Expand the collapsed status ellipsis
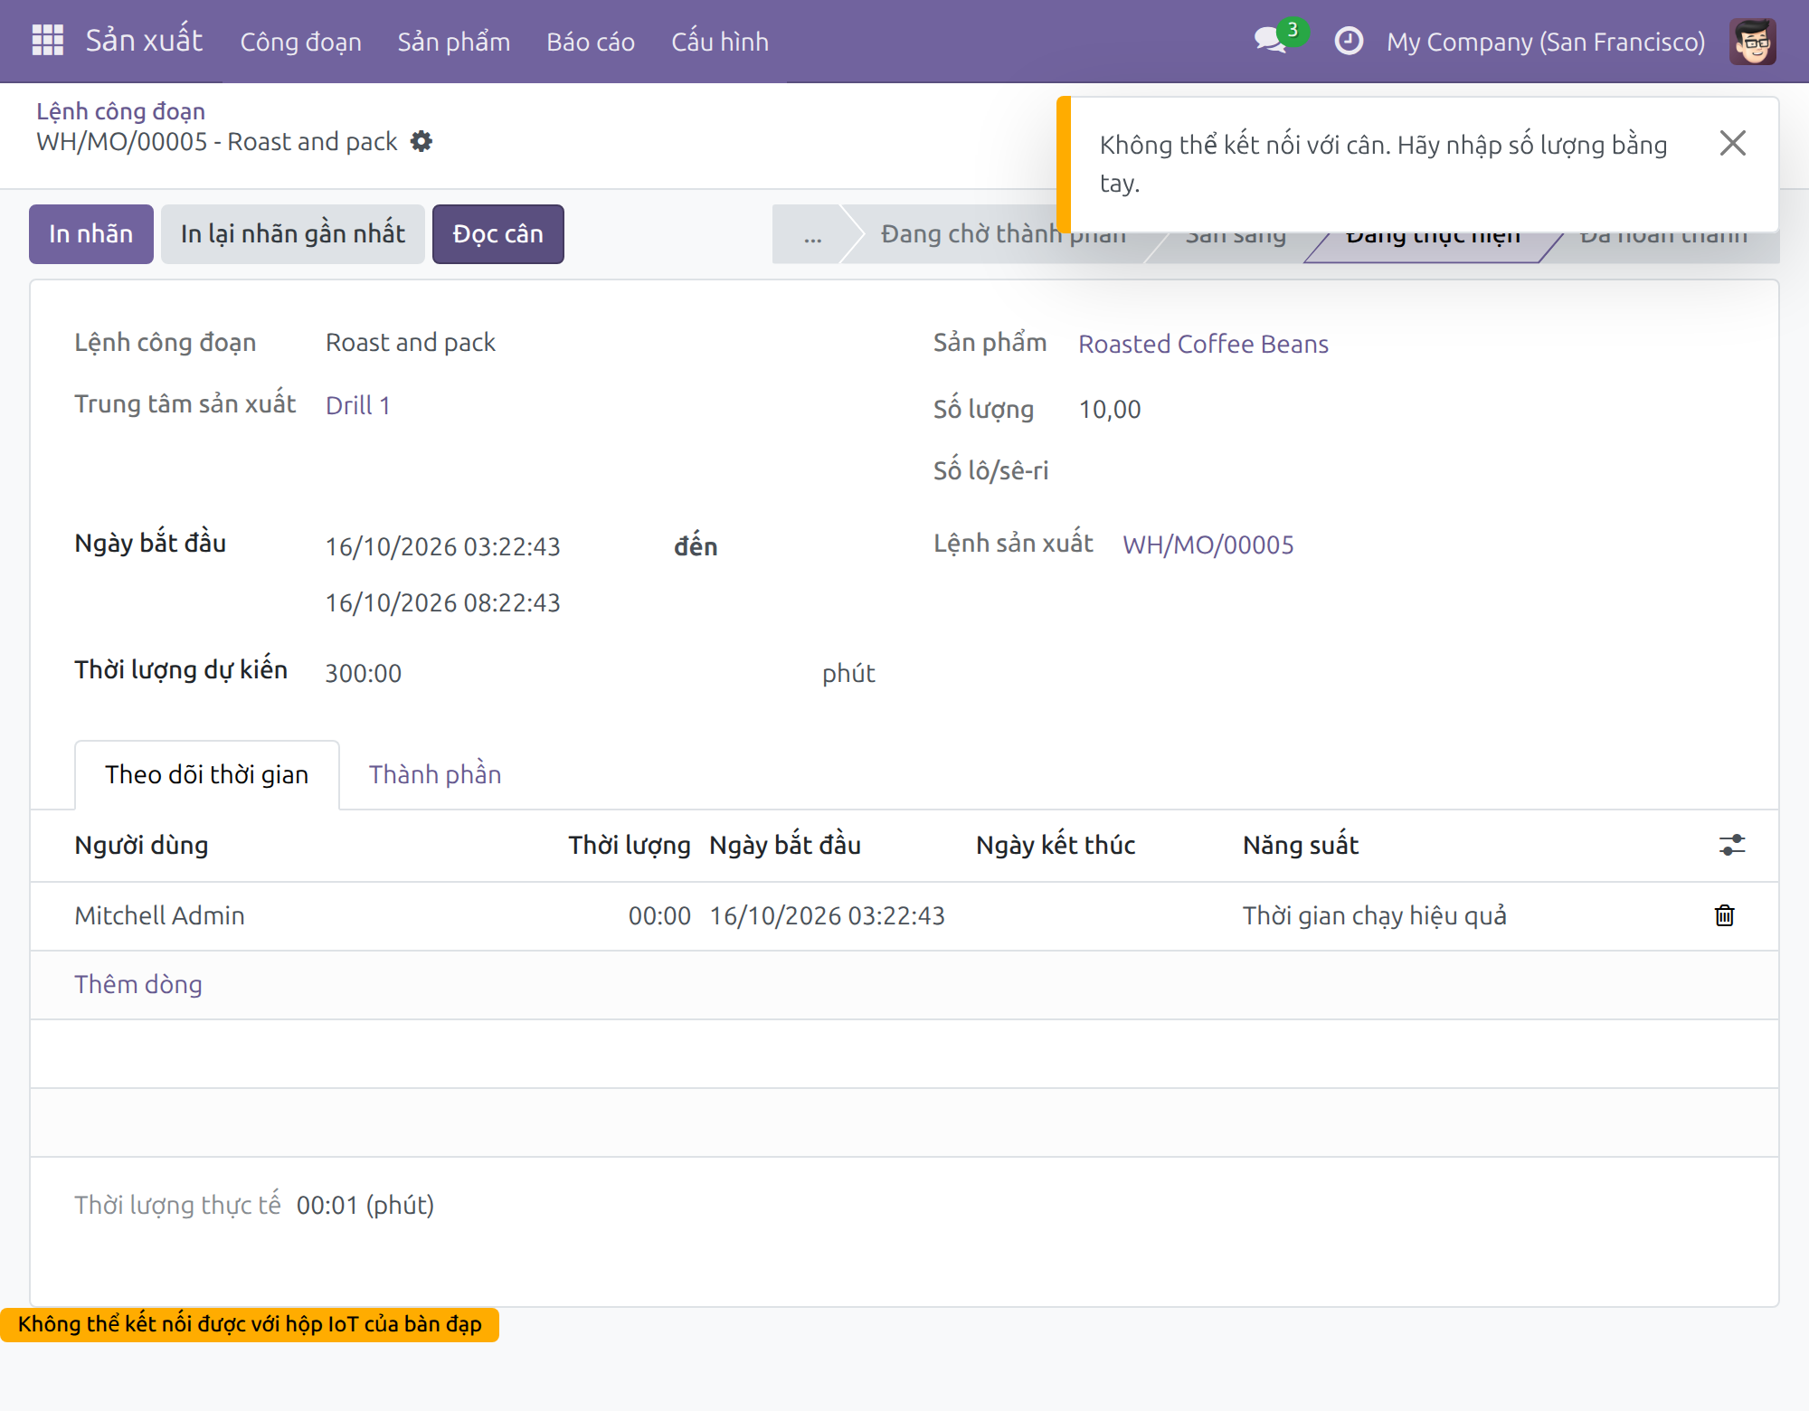This screenshot has height=1411, width=1809. click(811, 235)
